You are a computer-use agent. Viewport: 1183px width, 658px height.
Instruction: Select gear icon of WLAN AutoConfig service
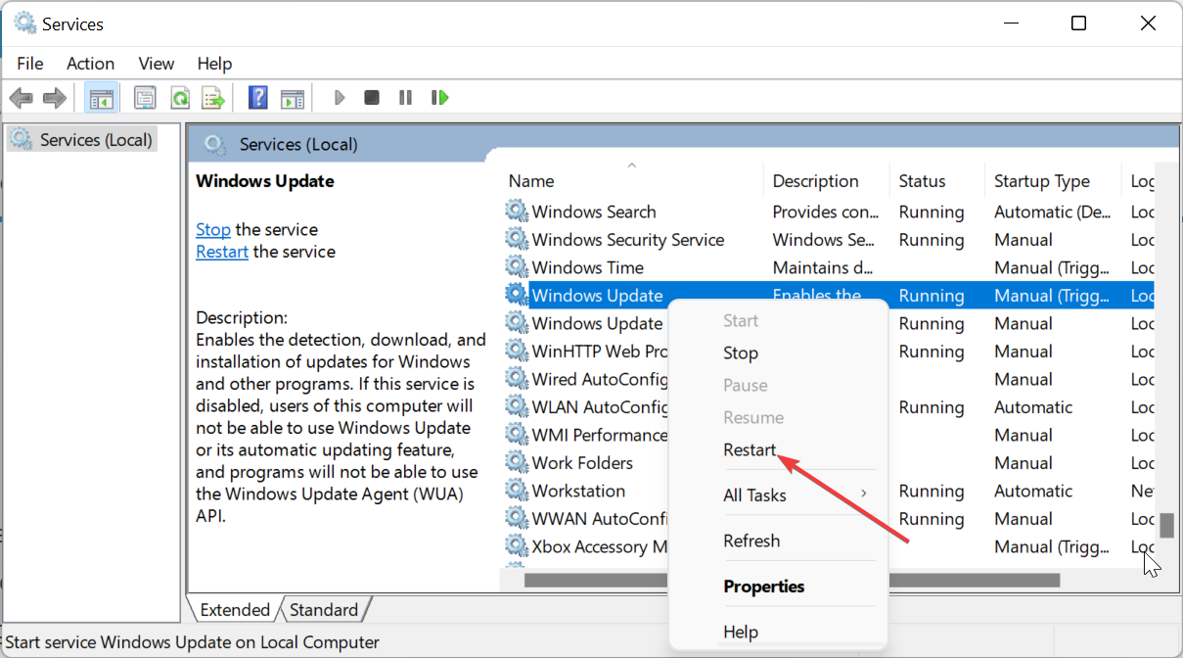517,407
